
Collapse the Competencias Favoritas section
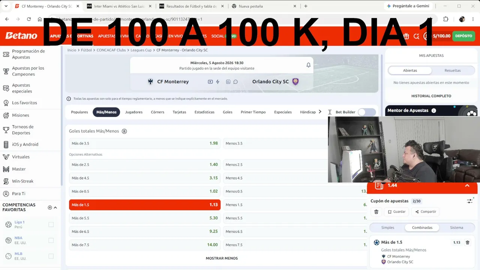55,208
